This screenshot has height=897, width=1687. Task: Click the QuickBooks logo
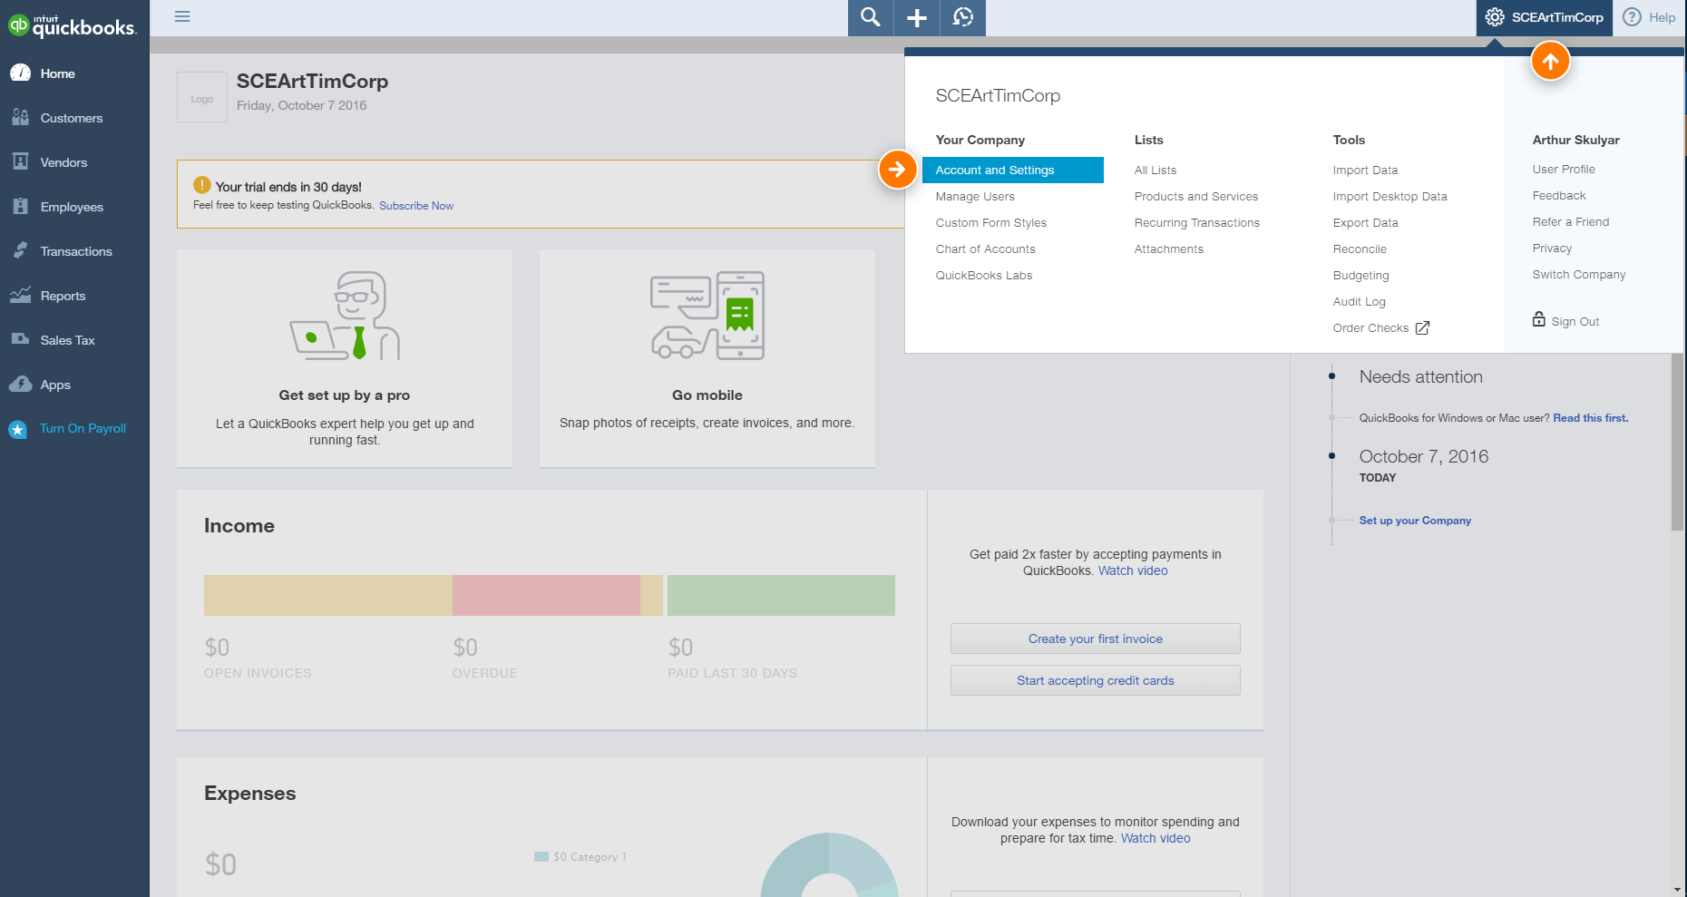tap(73, 25)
